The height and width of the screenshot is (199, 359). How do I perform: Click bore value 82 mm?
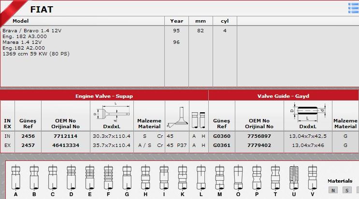[201, 30]
